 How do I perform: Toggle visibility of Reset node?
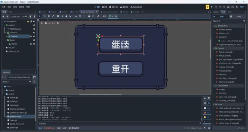tap(34, 40)
